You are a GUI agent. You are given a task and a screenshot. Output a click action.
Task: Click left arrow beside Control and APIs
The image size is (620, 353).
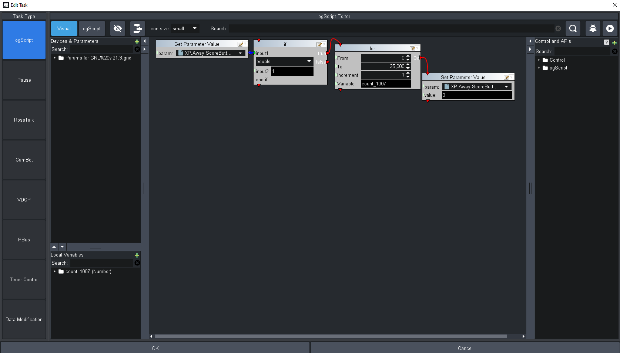coord(530,41)
